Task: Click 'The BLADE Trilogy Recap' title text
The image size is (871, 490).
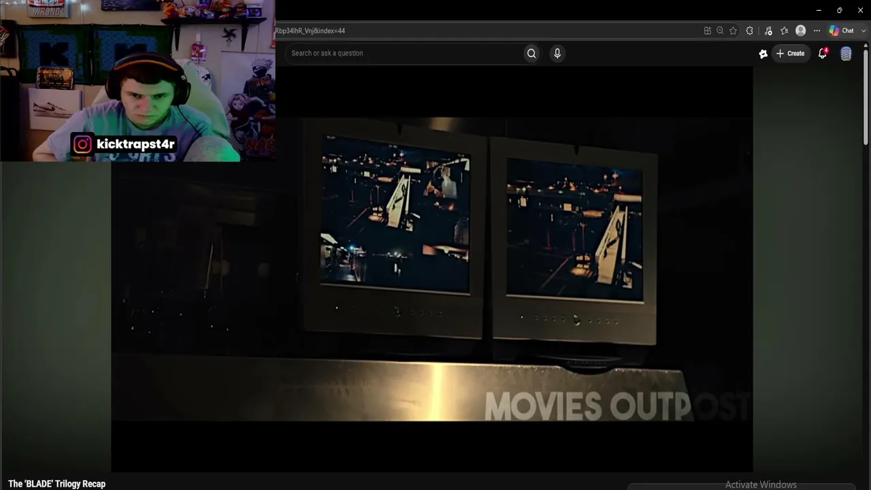Action: pos(56,484)
